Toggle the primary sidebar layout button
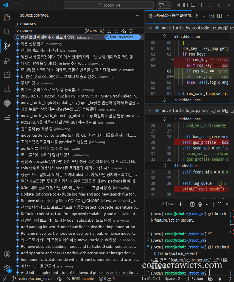Screen dimensions: 234x282 185,5
